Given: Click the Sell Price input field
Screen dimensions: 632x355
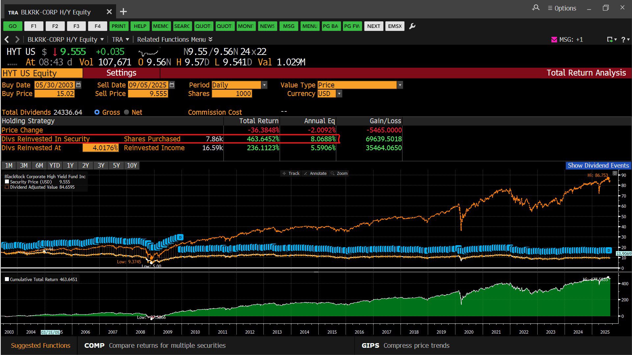Looking at the screenshot, I should pos(148,94).
